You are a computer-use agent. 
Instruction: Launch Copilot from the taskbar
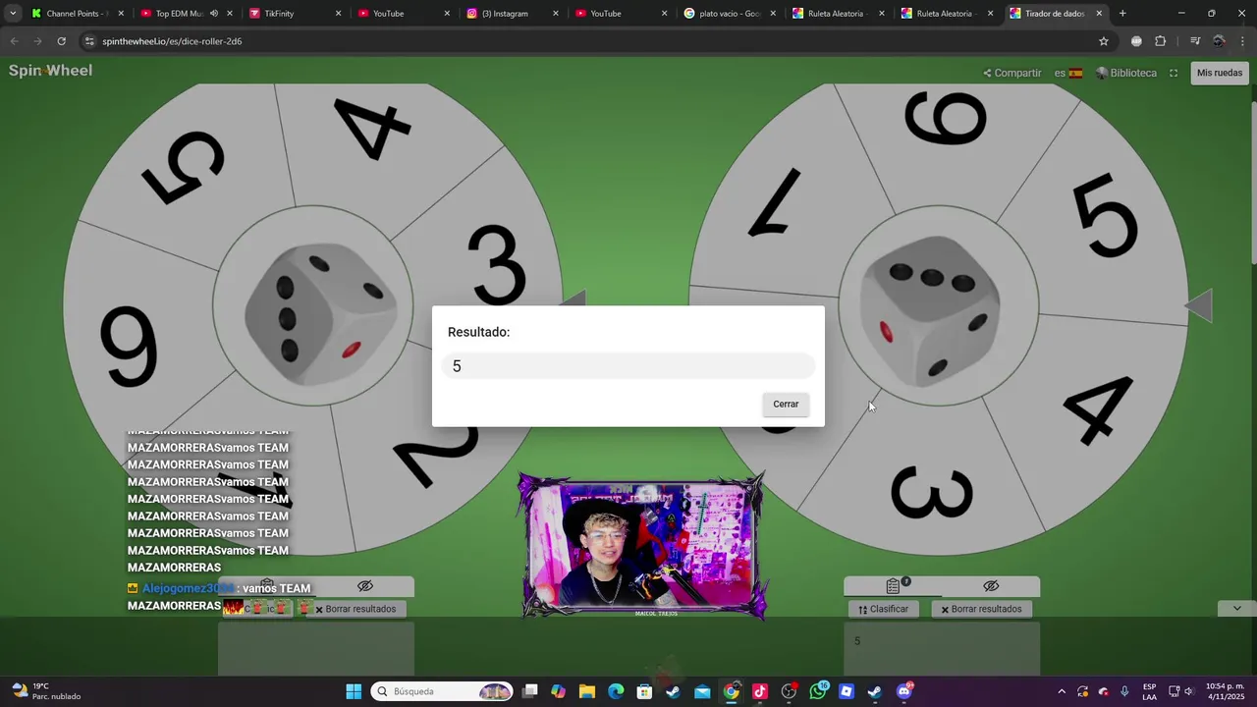point(559,691)
